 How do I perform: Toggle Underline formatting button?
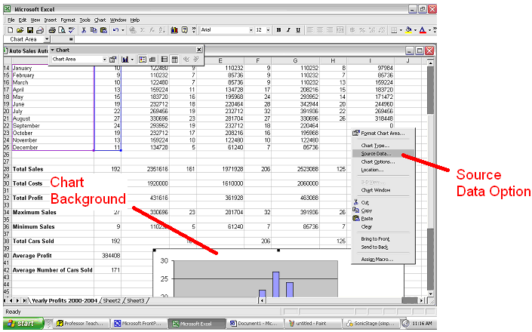pos(298,29)
